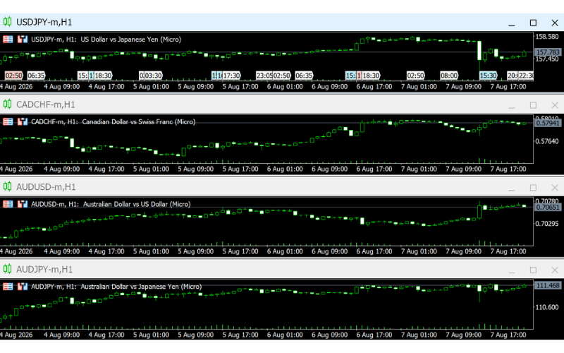Close the AUDJPY-m,H1 chart window
The width and height of the screenshot is (564, 353).
555,270
